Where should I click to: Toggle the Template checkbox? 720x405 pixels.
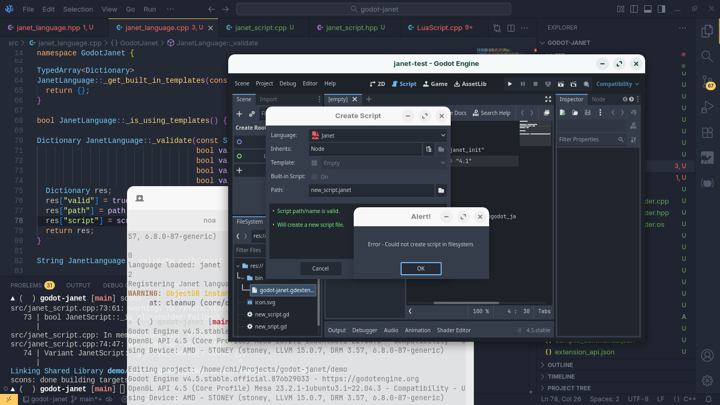point(315,163)
